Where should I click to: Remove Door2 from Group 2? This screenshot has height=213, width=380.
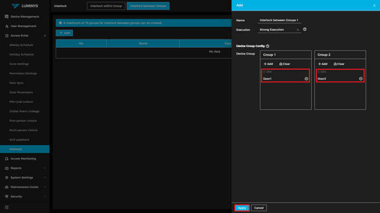[361, 79]
